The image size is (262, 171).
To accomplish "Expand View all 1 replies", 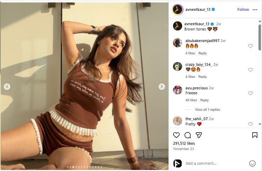I will tap(207, 110).
